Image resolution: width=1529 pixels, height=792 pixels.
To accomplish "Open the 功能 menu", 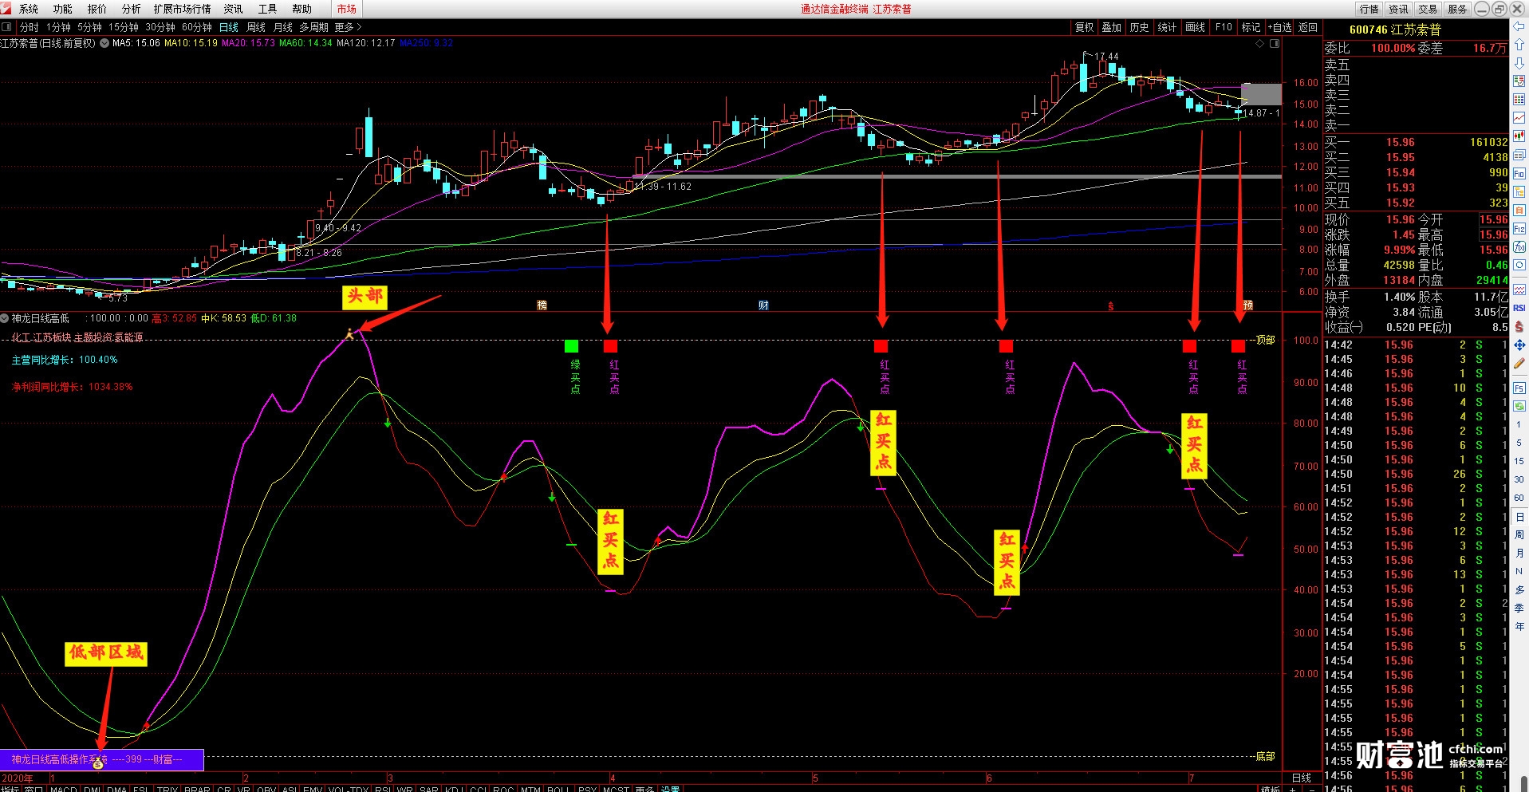I will pyautogui.click(x=63, y=9).
